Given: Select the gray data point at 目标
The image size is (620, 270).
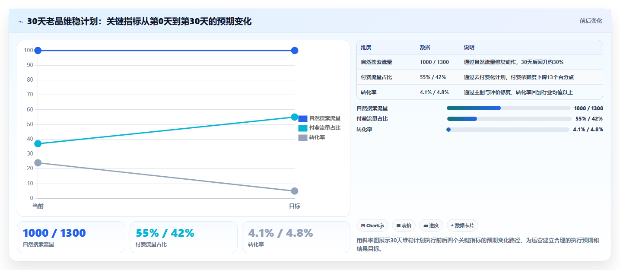Looking at the screenshot, I should coord(295,191).
